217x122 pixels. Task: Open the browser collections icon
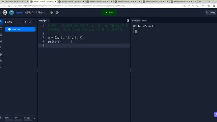click(209, 6)
